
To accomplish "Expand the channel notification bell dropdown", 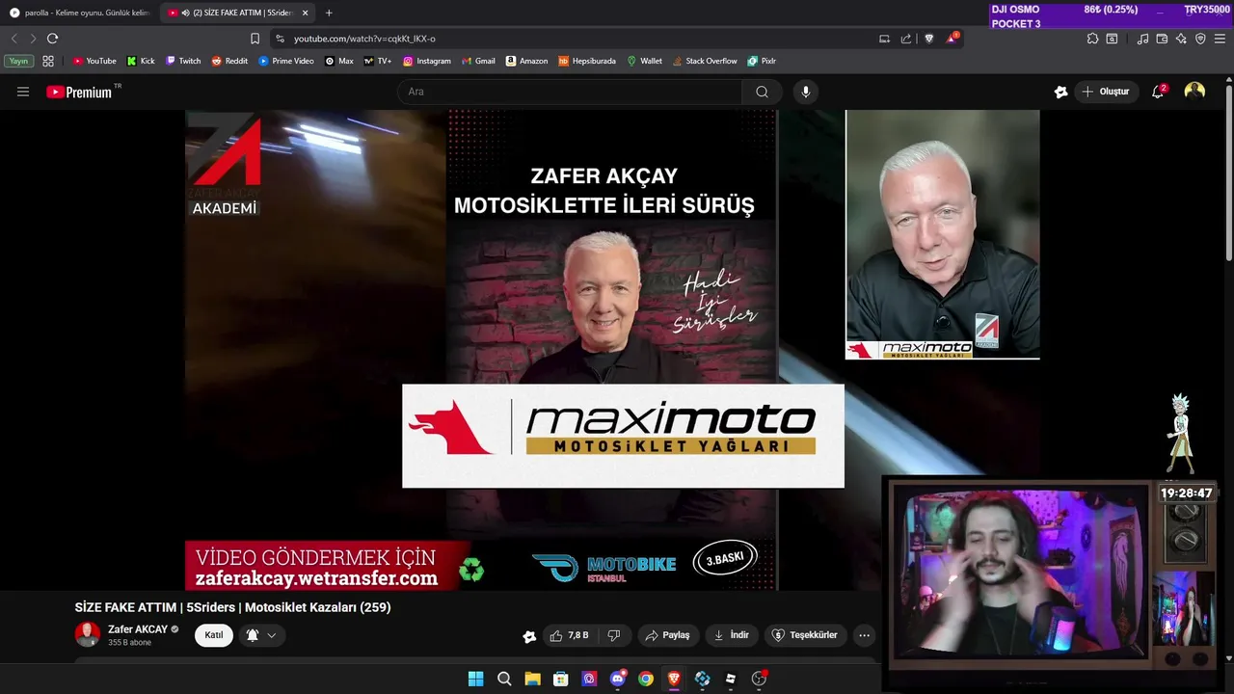I will pyautogui.click(x=260, y=635).
